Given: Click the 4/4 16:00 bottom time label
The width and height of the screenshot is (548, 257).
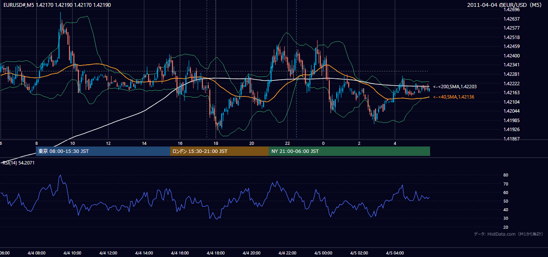Looking at the screenshot, I should click(180, 253).
